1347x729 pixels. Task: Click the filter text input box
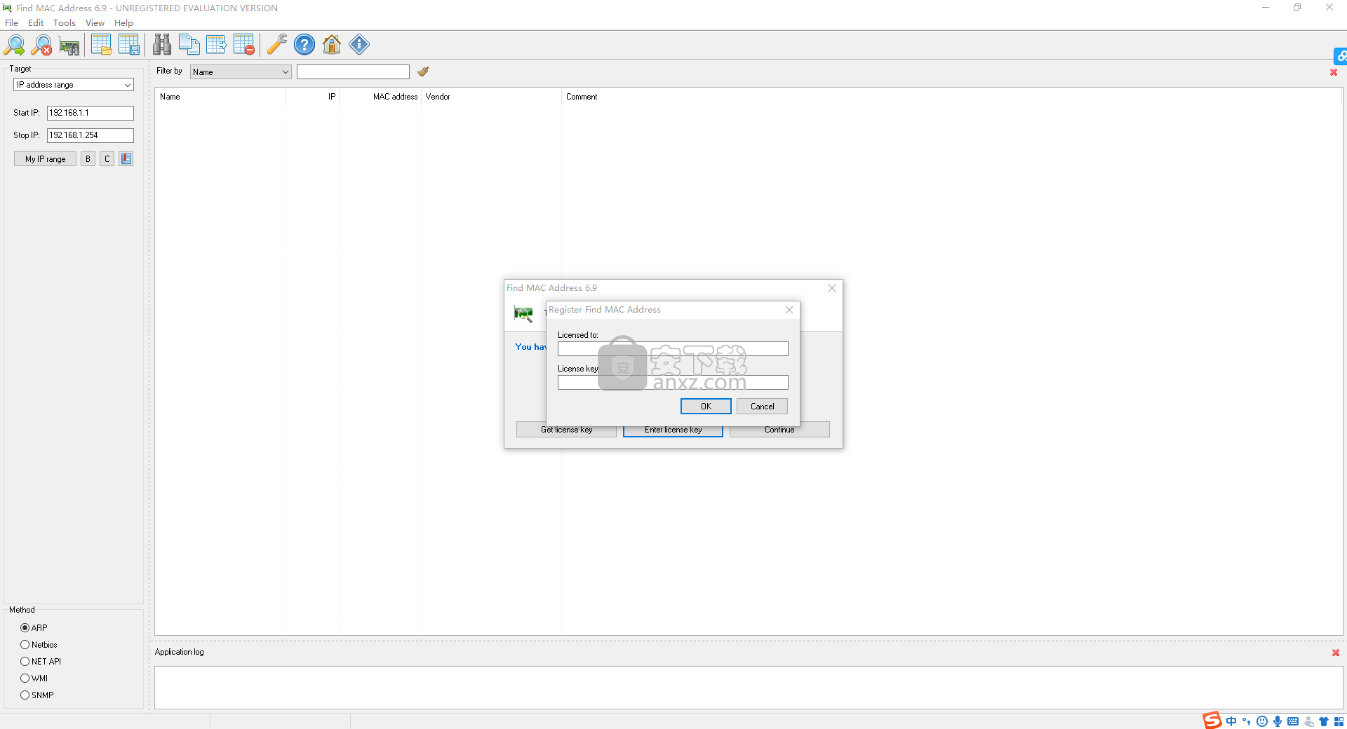[353, 71]
